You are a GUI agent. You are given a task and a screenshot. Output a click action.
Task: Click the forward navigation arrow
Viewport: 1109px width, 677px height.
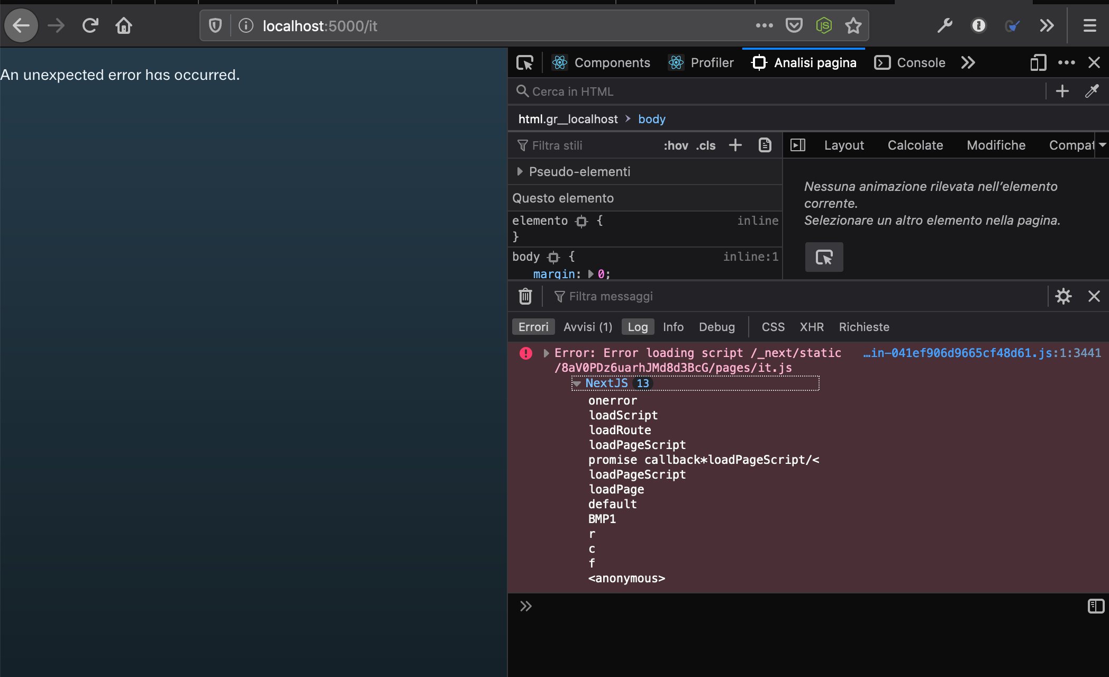56,25
